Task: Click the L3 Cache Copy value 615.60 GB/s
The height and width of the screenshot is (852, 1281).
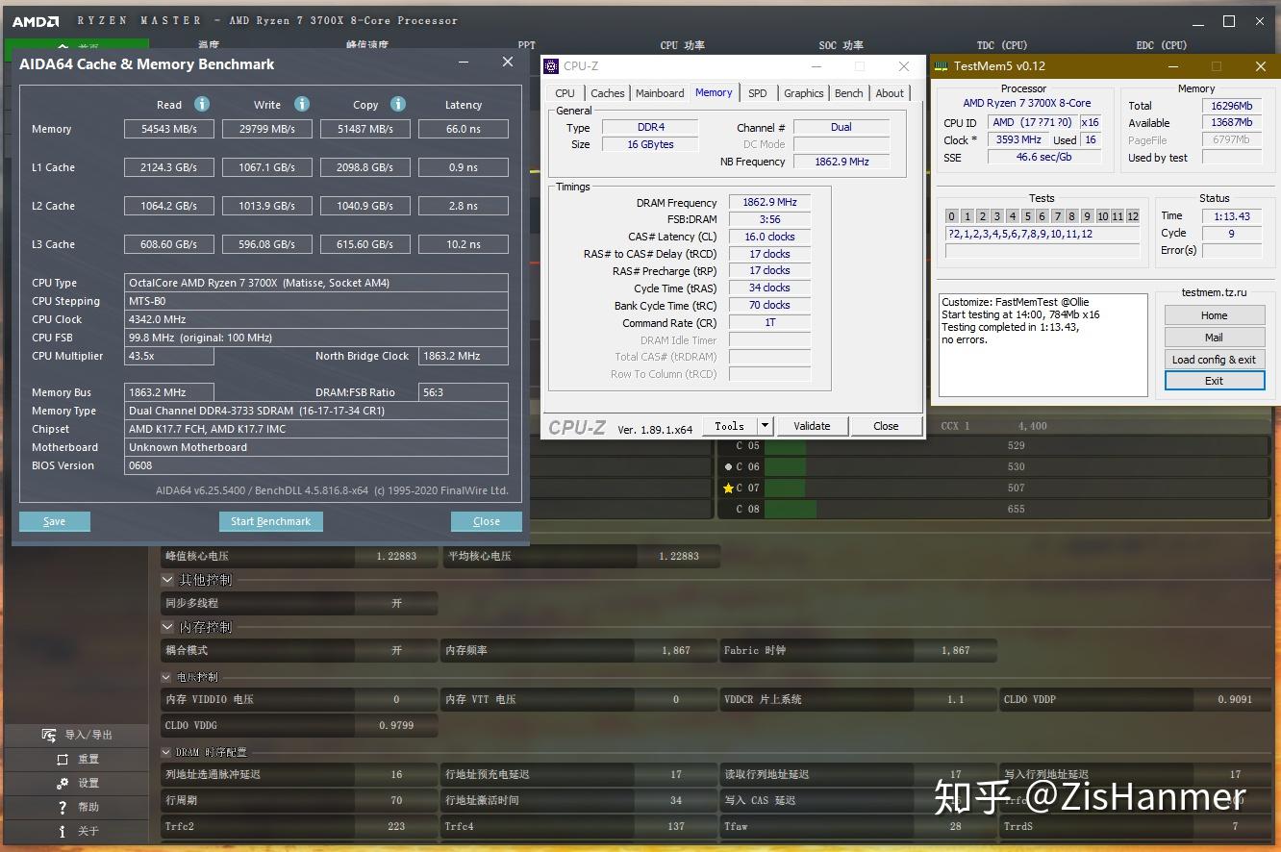Action: (x=365, y=244)
